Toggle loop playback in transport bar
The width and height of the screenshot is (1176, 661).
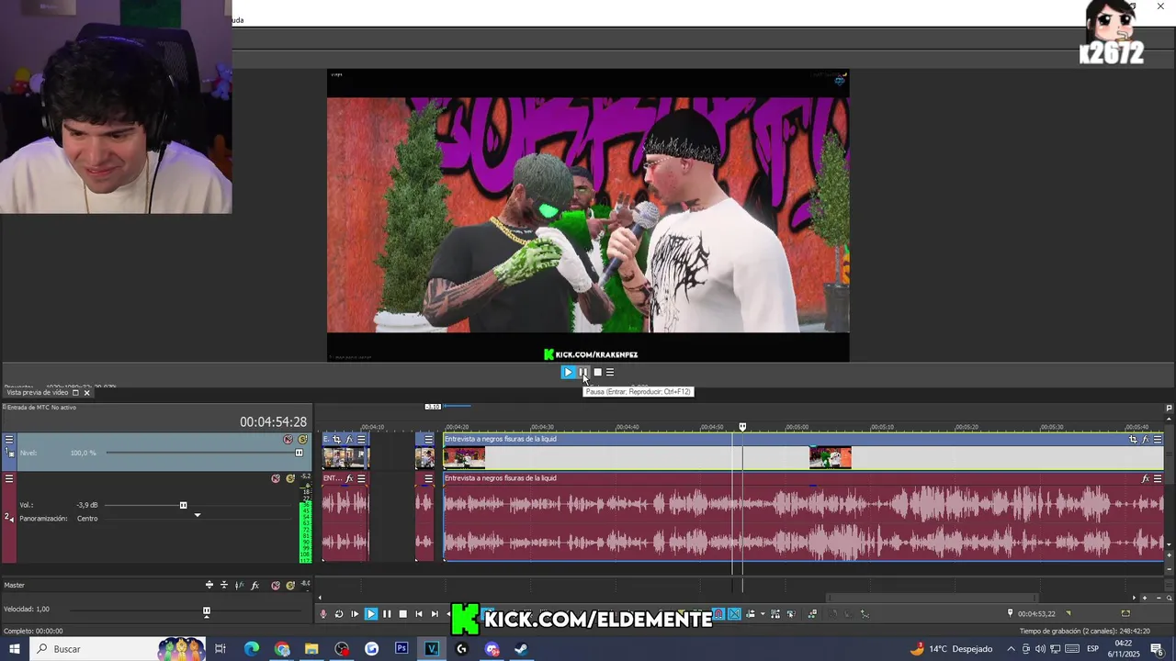coord(339,614)
